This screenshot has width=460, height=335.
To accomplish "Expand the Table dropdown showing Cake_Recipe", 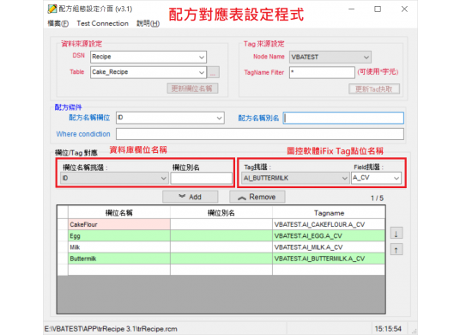I will pyautogui.click(x=202, y=72).
